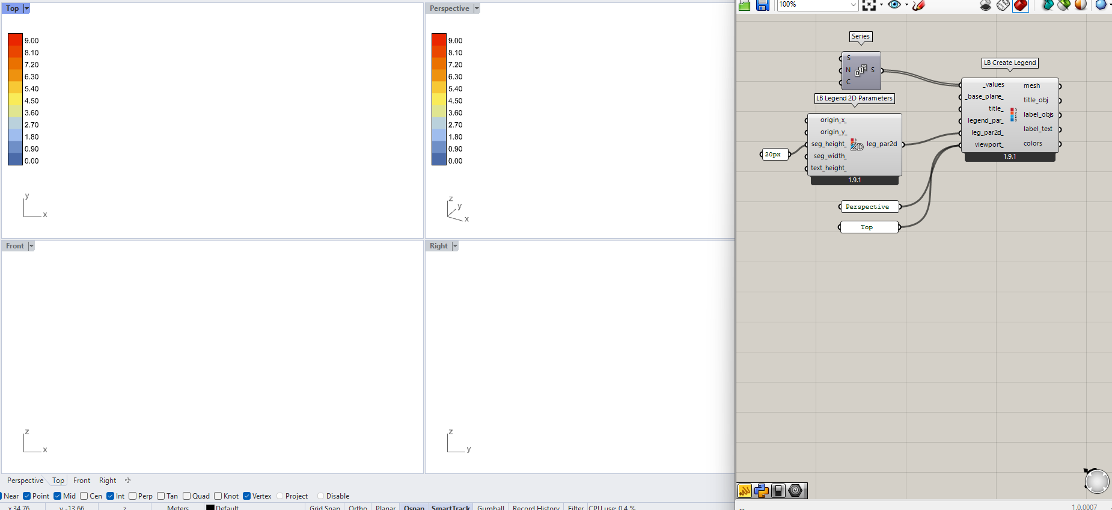Click the Gumball status bar button
Image resolution: width=1112 pixels, height=510 pixels.
point(490,508)
